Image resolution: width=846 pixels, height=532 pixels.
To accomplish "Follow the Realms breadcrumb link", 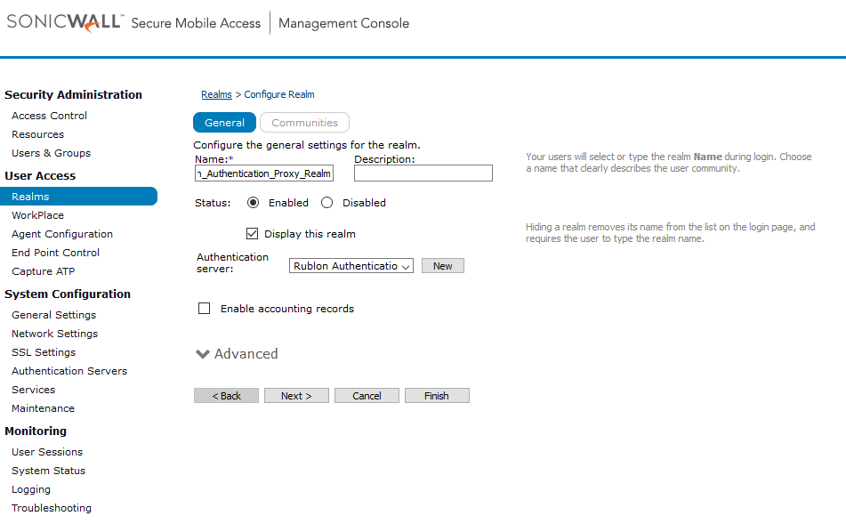I will point(216,94).
